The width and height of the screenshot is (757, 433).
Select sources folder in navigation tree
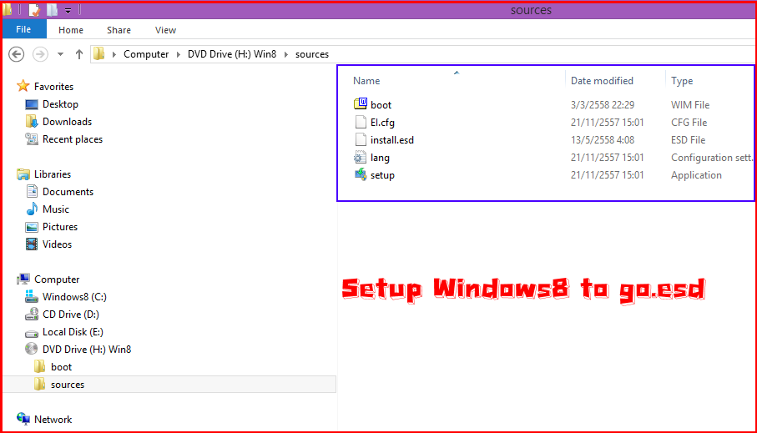[x=68, y=385]
